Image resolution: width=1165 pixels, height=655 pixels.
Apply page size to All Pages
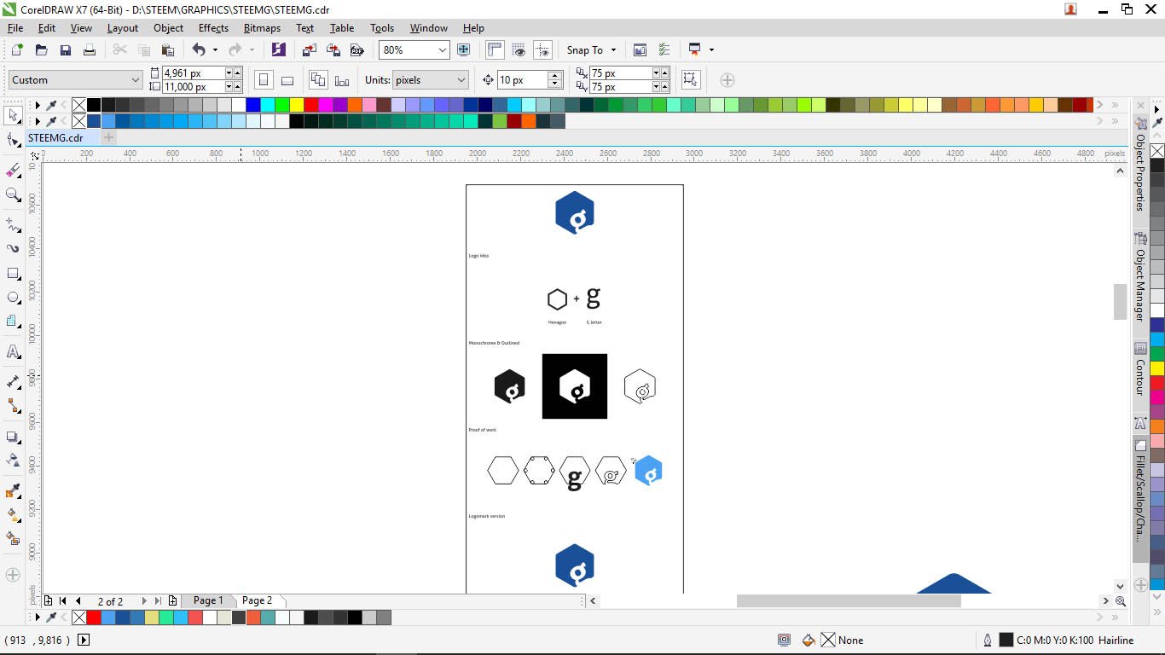(318, 80)
